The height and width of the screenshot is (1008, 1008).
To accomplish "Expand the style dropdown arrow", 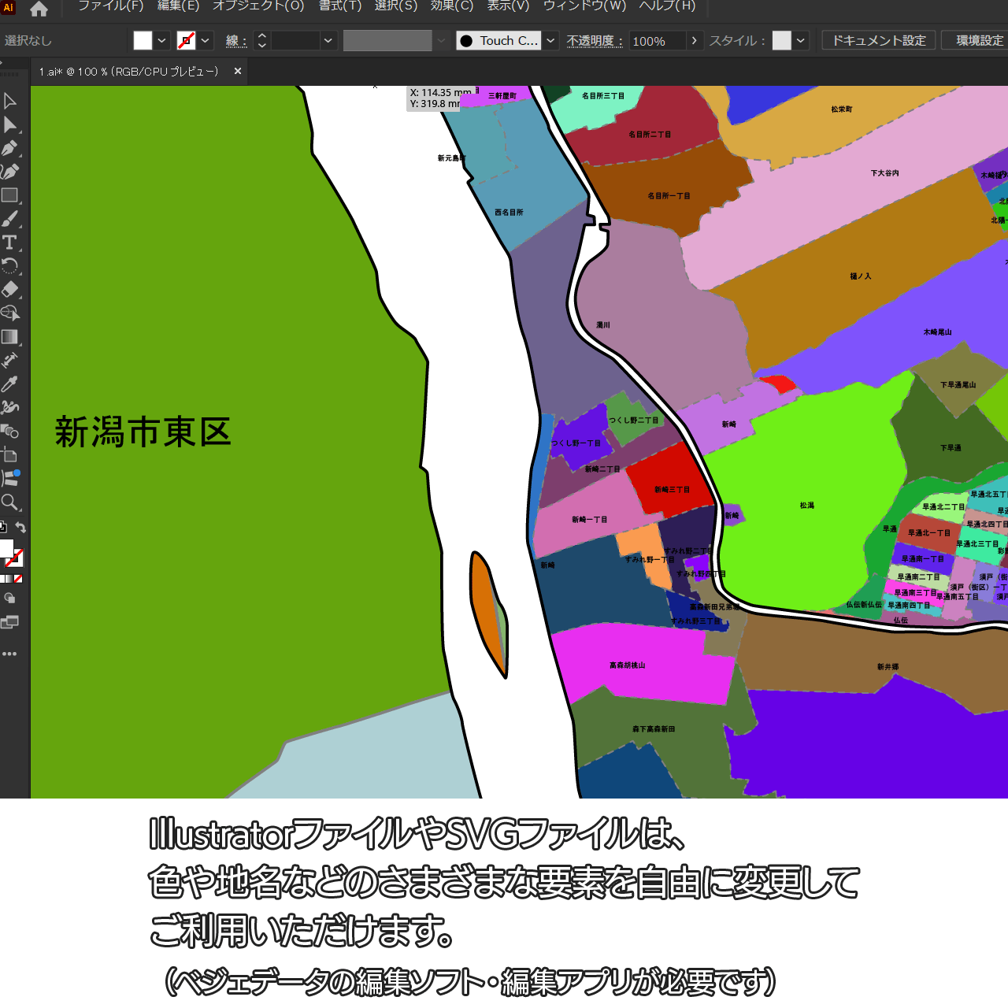I will pyautogui.click(x=801, y=41).
